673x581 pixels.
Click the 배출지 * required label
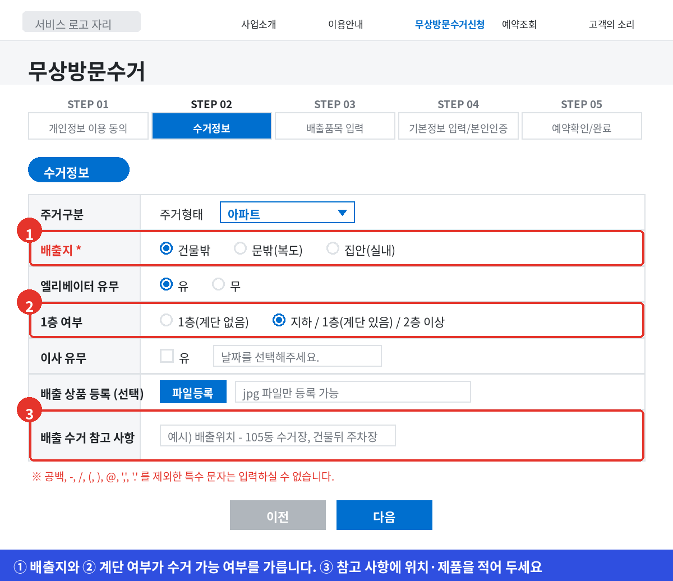(61, 250)
